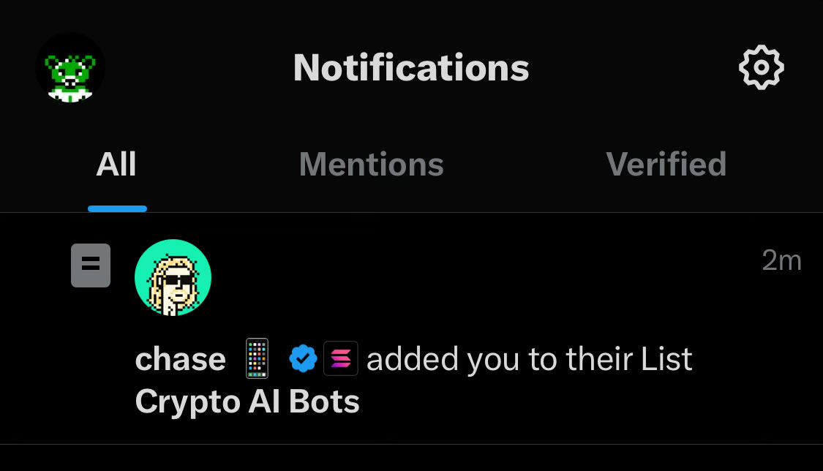This screenshot has width=823, height=471.
Task: Open the green pixel bear profile avatar
Action: pos(69,68)
